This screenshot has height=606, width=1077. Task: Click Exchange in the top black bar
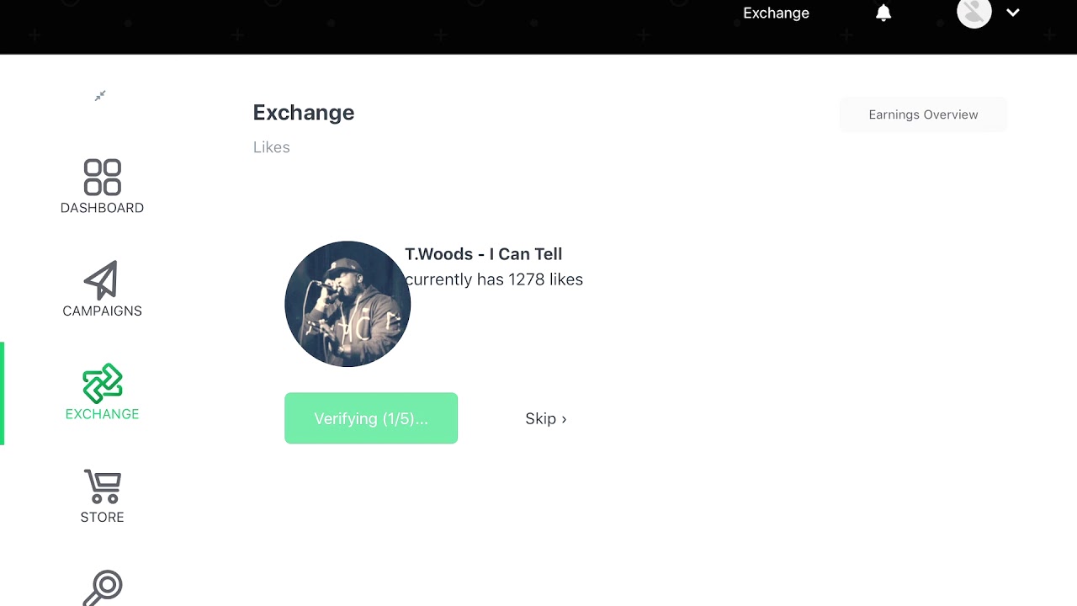pos(776,13)
